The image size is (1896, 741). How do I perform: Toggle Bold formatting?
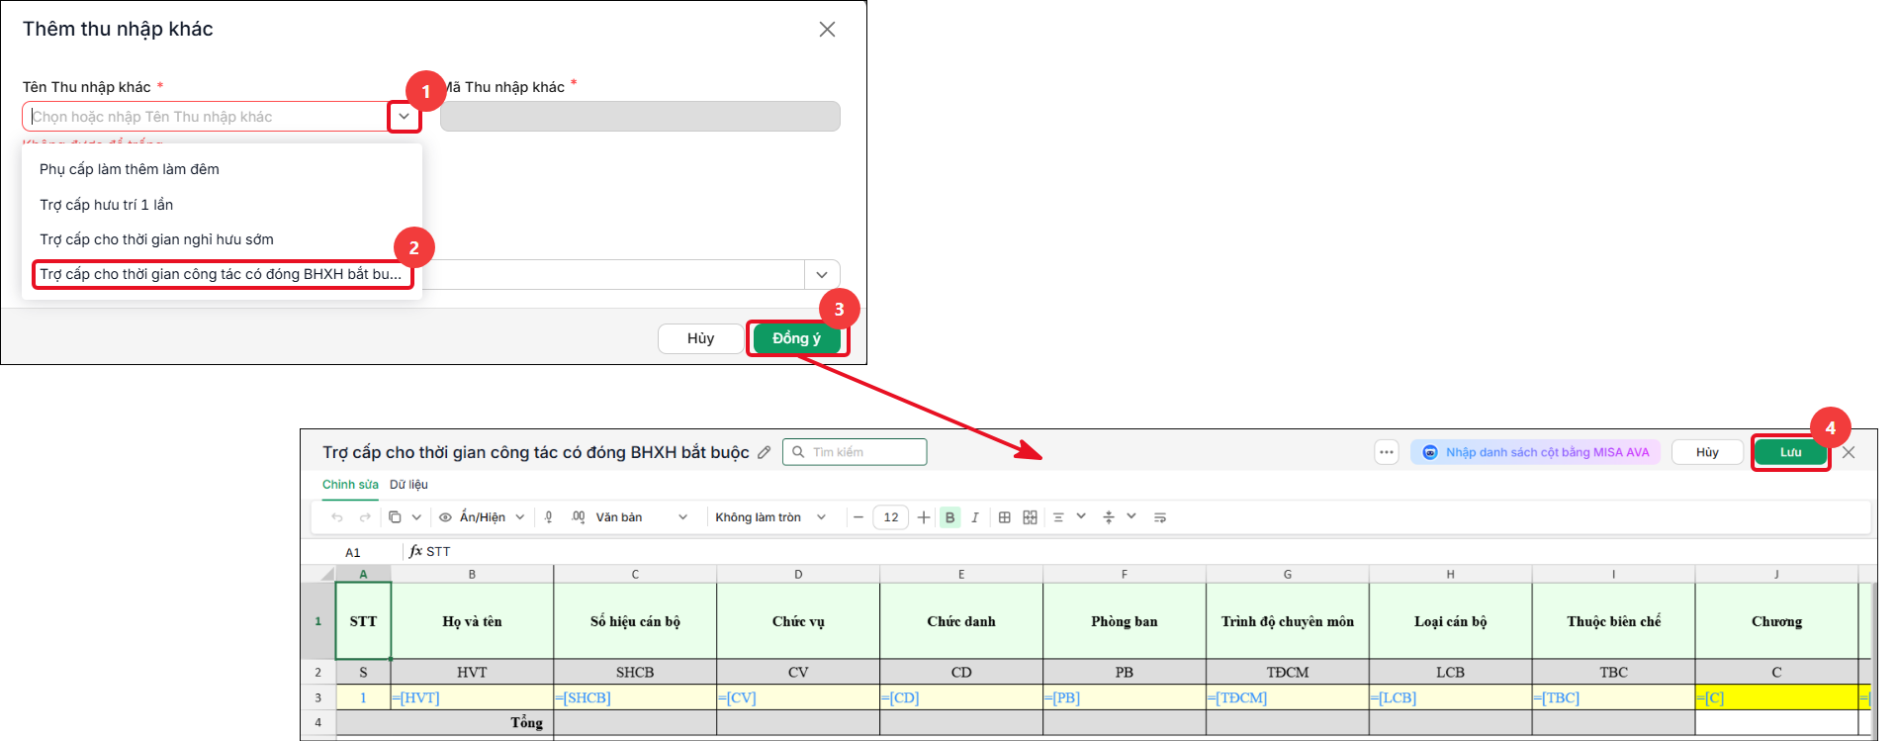point(949,517)
